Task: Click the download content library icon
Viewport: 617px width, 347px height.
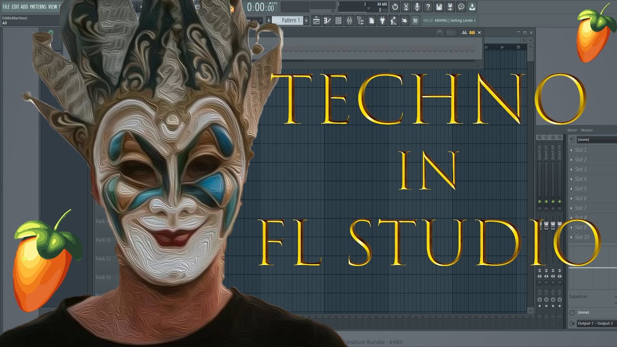Action: click(x=472, y=7)
